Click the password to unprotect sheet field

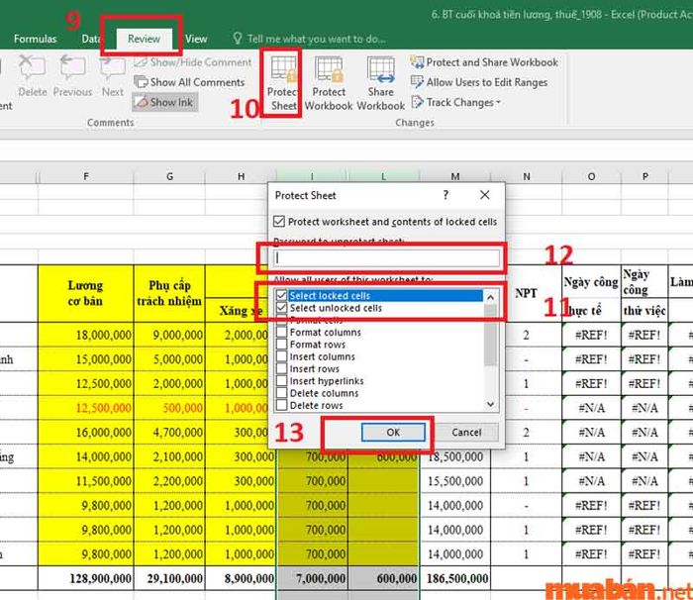(x=386, y=258)
